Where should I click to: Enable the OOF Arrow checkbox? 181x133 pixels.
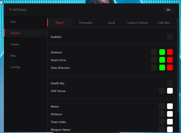click(x=162, y=91)
